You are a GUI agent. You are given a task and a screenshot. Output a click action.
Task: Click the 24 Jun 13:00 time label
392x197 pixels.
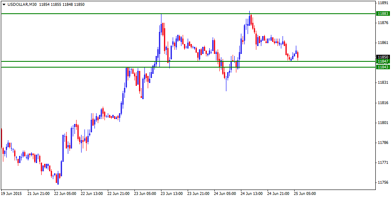(x=253, y=194)
